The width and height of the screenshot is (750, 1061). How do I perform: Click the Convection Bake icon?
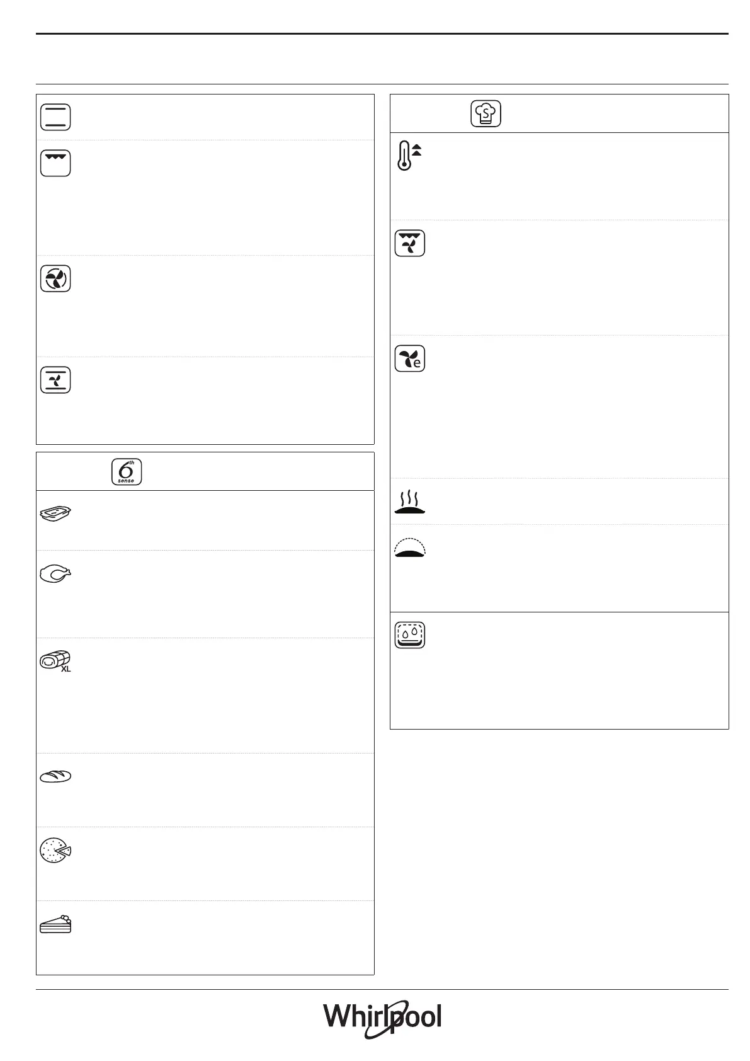click(x=55, y=380)
